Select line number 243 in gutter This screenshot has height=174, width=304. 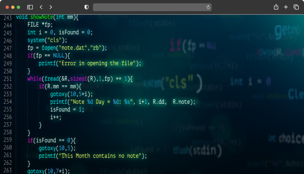click(8, 18)
